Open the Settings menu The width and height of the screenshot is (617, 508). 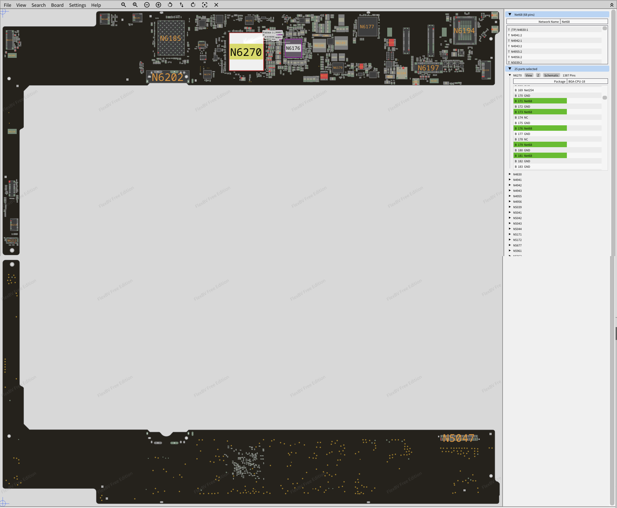[x=77, y=5]
